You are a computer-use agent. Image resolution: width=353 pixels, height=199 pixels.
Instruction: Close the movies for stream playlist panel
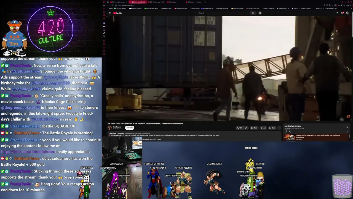(x=347, y=127)
